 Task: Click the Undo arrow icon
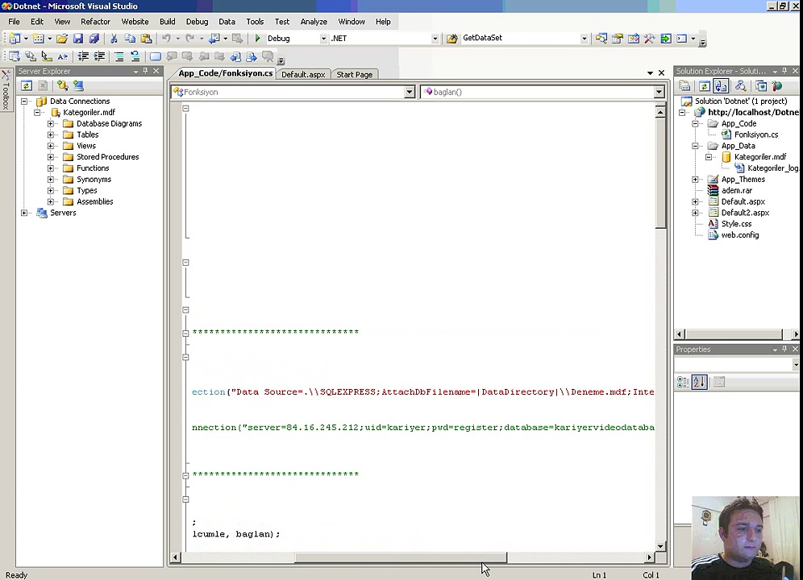[x=166, y=39]
